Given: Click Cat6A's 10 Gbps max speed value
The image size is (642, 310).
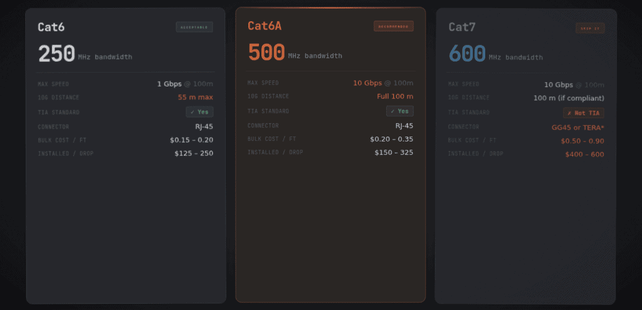Looking at the screenshot, I should tap(367, 83).
